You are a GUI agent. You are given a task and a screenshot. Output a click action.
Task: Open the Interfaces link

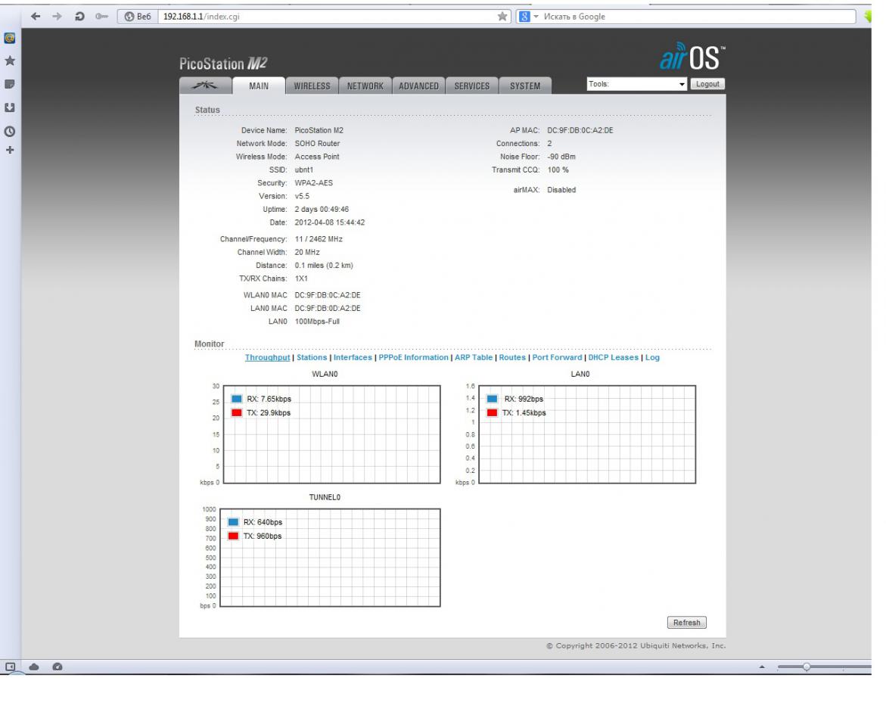pos(353,358)
